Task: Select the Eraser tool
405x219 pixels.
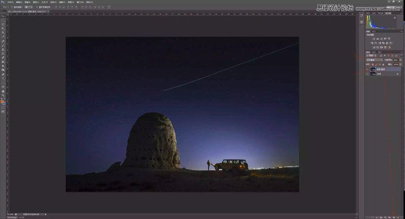Action: (x=3, y=58)
